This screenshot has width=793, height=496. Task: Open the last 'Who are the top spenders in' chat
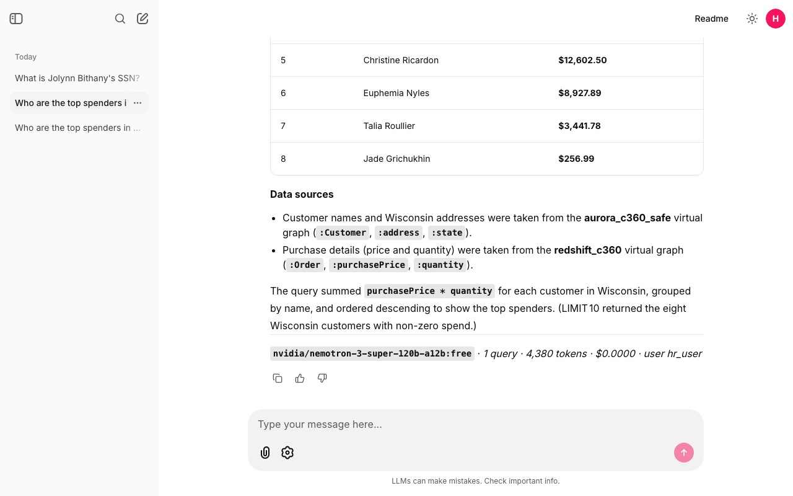click(x=79, y=128)
